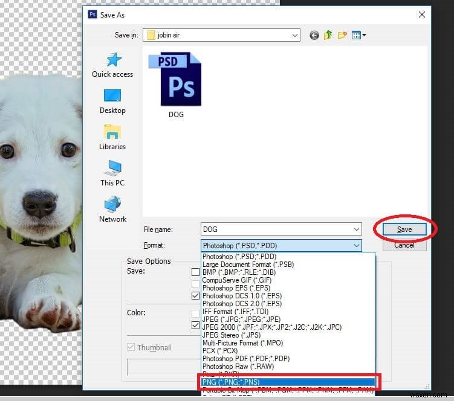The height and width of the screenshot is (401, 454).
Task: Create a new folder with toolbar icon
Action: 342,35
